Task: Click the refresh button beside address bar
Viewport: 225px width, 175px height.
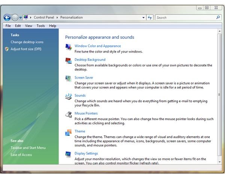Action: 150,17
